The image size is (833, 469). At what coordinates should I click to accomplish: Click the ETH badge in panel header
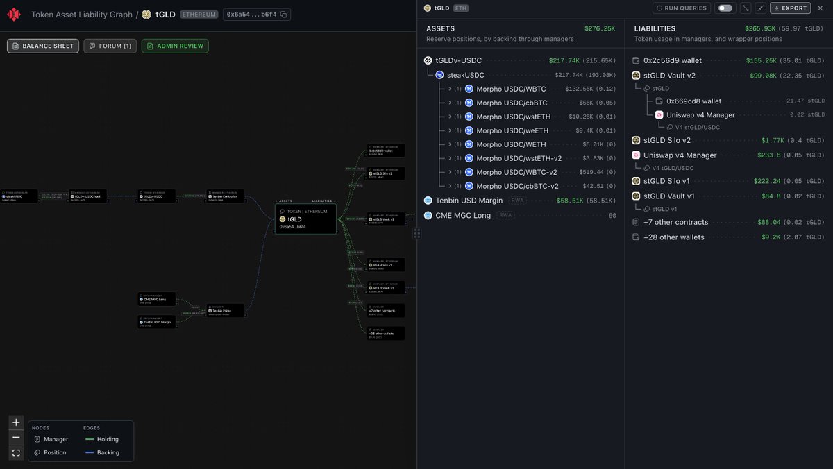(x=460, y=8)
